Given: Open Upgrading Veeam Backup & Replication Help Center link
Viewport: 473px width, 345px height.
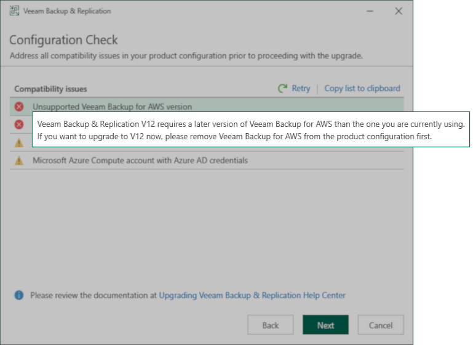Looking at the screenshot, I should pyautogui.click(x=252, y=295).
